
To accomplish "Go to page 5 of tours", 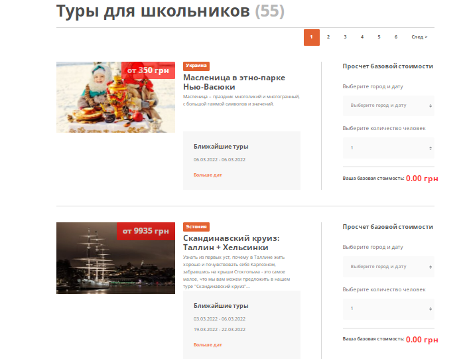I will click(x=379, y=37).
